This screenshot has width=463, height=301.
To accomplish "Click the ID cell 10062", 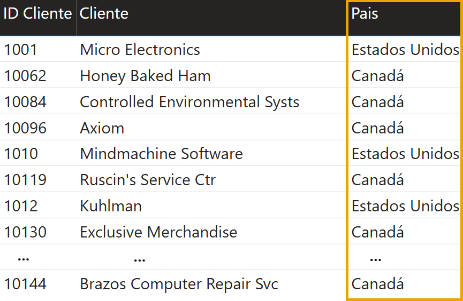I will [x=25, y=76].
